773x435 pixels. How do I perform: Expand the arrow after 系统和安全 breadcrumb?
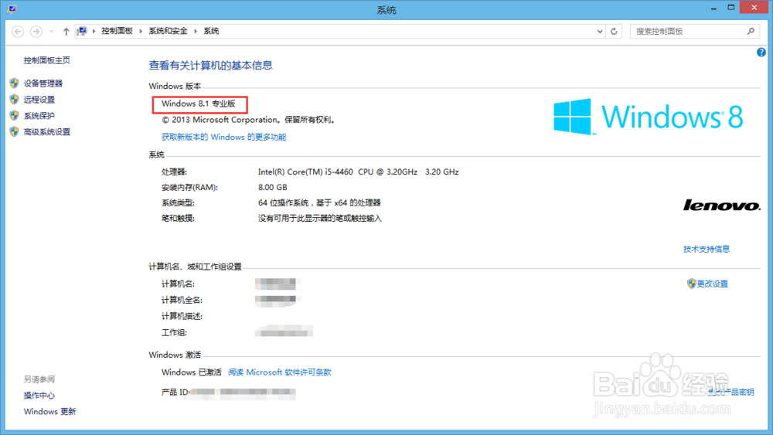(x=196, y=31)
